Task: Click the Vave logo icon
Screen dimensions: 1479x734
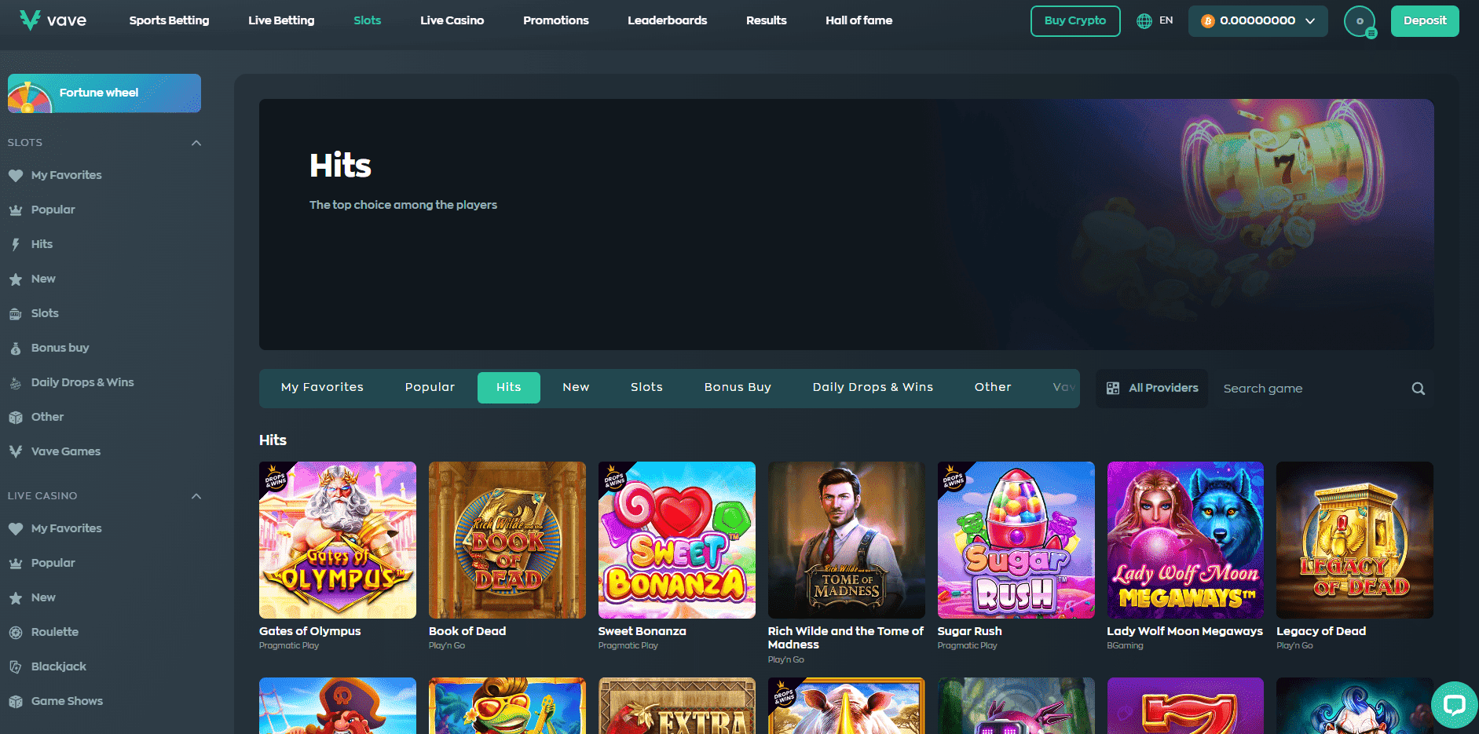Action: point(30,20)
